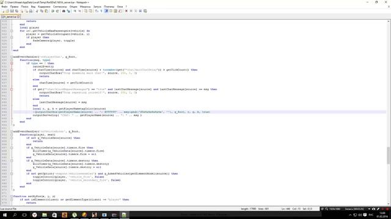This screenshot has width=391, height=219.
Task: Close the fr_server.lua tab with its X
Action: pyautogui.click(x=18, y=17)
